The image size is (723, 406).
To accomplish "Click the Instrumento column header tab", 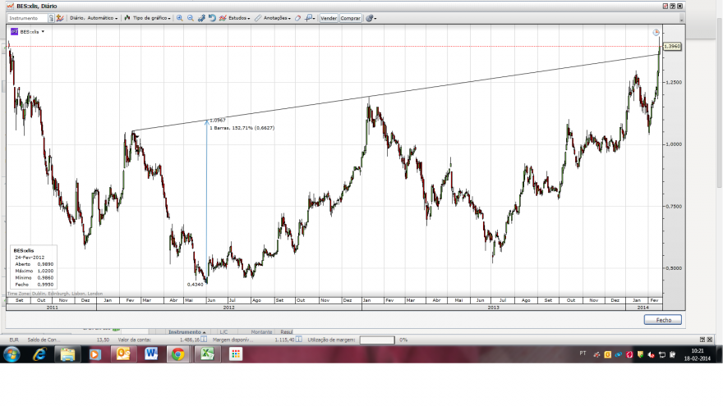I will coord(187,331).
